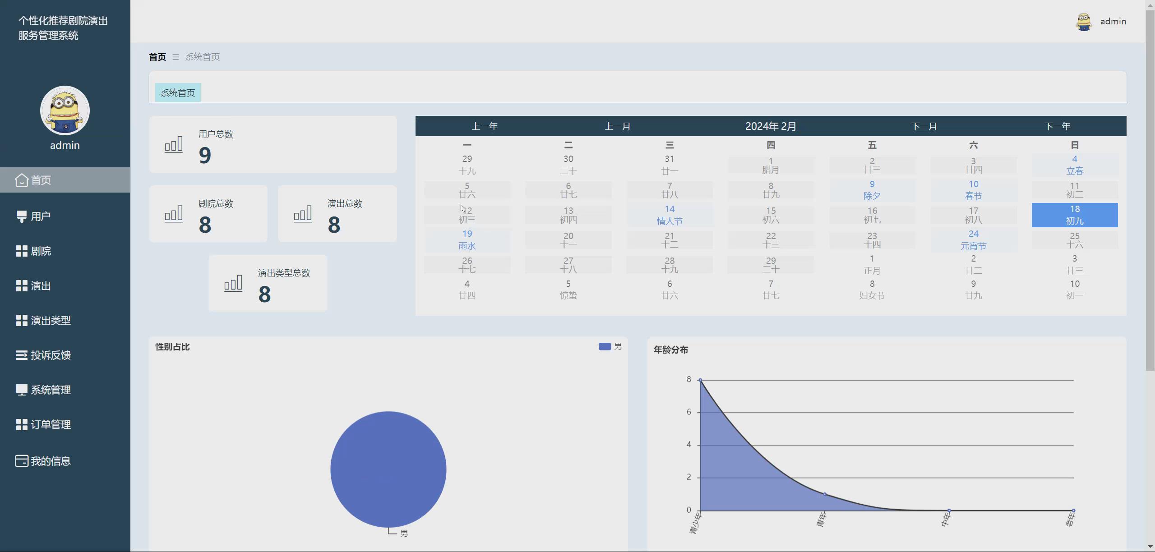Click the 投诉反馈 list icon
This screenshot has width=1155, height=552.
(21, 355)
